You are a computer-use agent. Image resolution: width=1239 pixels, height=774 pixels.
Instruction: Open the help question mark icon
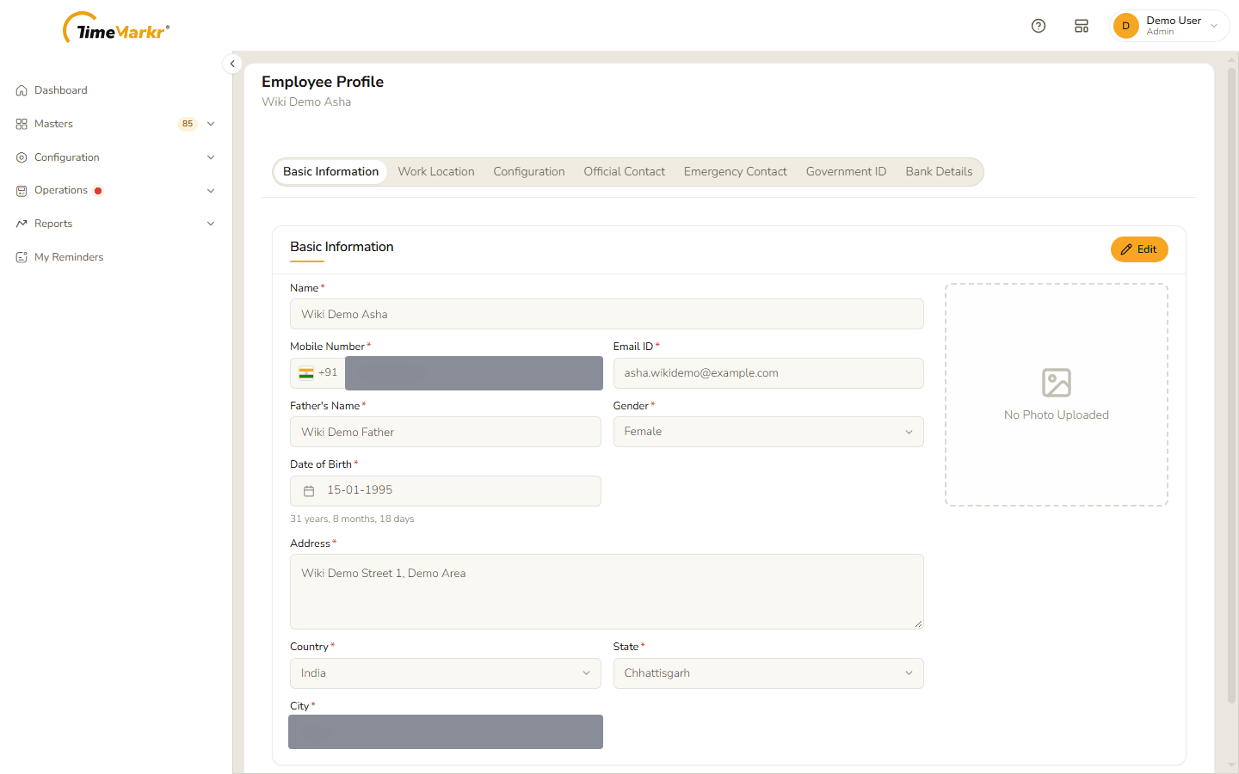(x=1039, y=26)
